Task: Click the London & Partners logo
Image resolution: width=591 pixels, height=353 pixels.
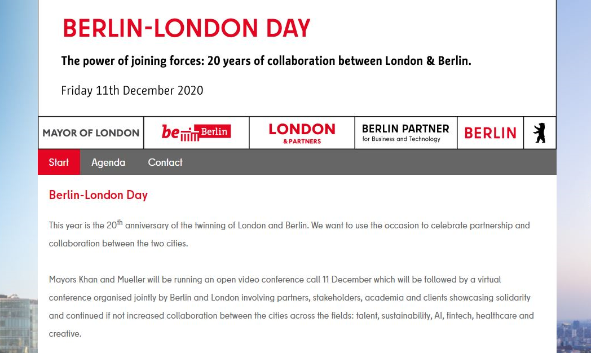Action: [302, 133]
